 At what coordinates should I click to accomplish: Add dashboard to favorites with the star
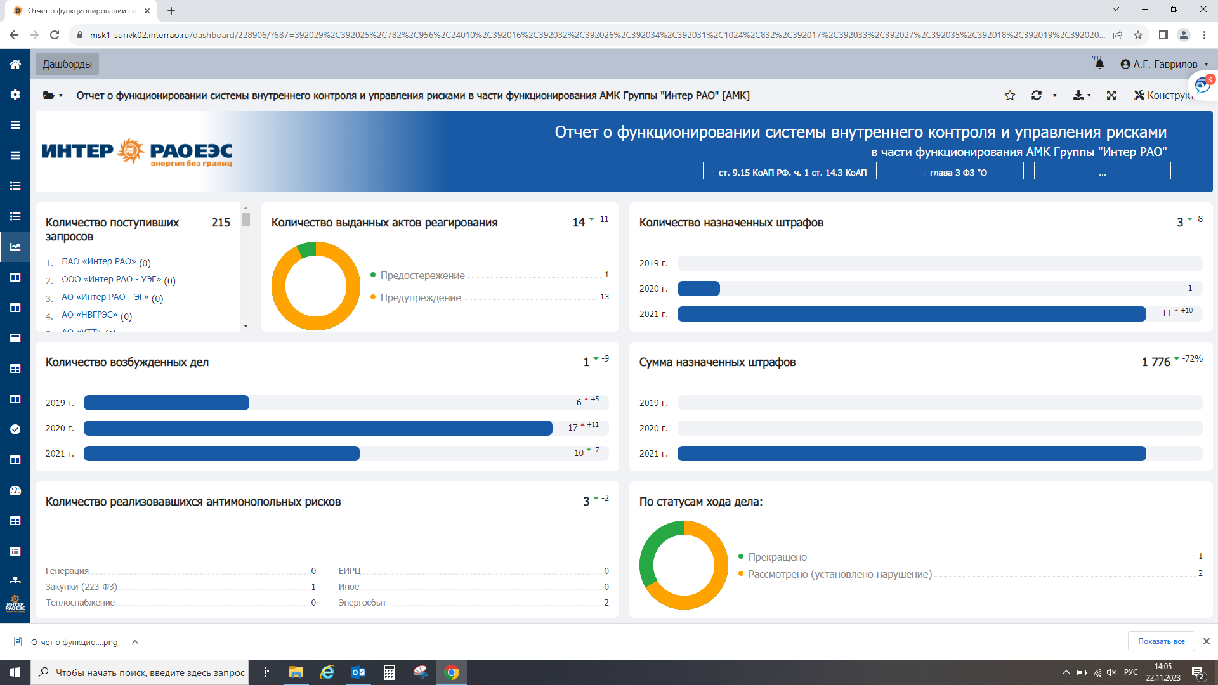click(1010, 95)
